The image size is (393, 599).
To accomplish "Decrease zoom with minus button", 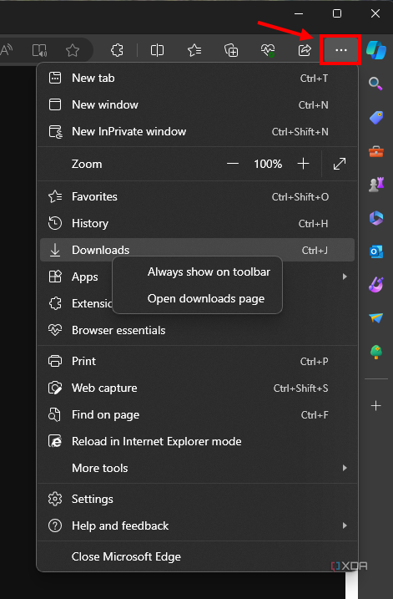I will [x=233, y=164].
